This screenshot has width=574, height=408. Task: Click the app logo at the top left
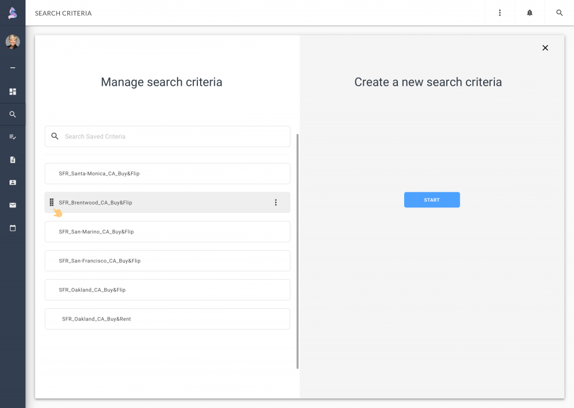pyautogui.click(x=12, y=12)
